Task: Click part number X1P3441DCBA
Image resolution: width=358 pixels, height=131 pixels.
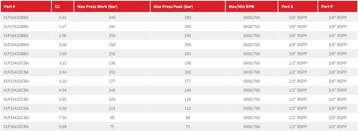Action: (x=16, y=117)
